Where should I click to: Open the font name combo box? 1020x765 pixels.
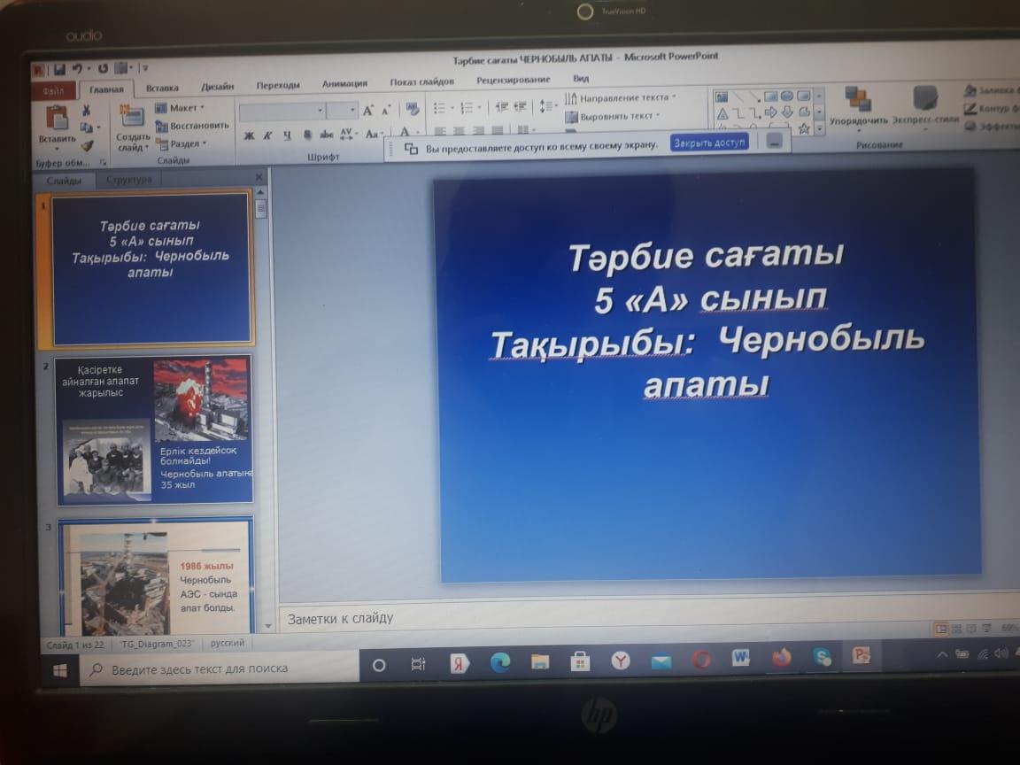coord(282,111)
